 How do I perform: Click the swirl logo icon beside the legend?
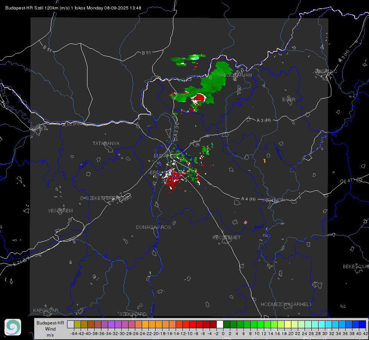[x=13, y=327]
